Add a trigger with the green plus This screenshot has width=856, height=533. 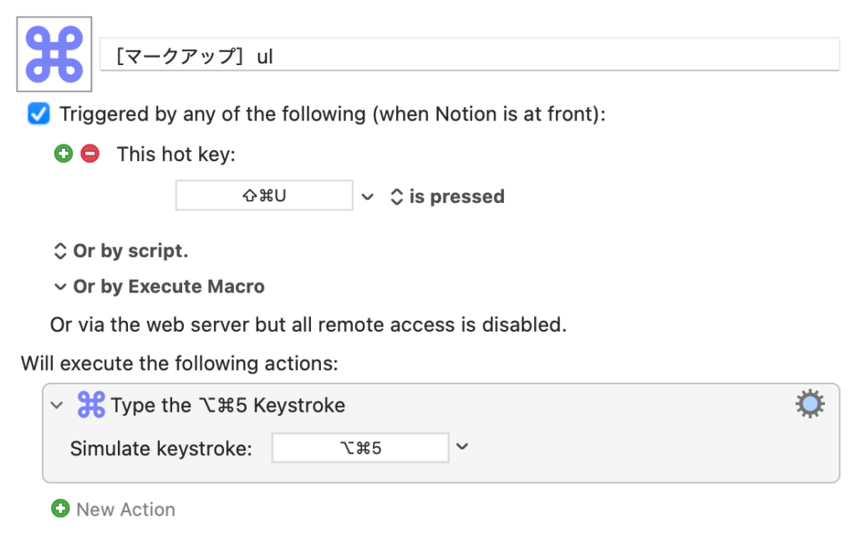(x=64, y=154)
